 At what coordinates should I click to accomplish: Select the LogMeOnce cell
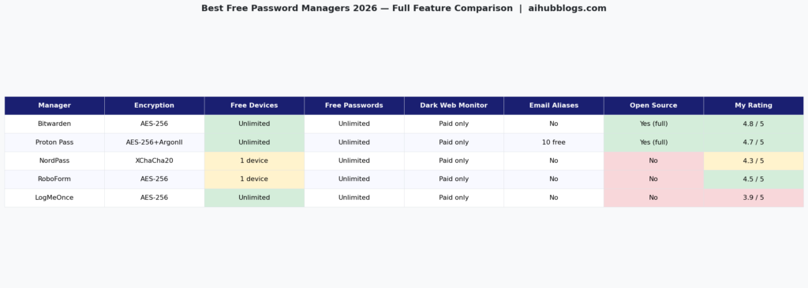tap(54, 198)
